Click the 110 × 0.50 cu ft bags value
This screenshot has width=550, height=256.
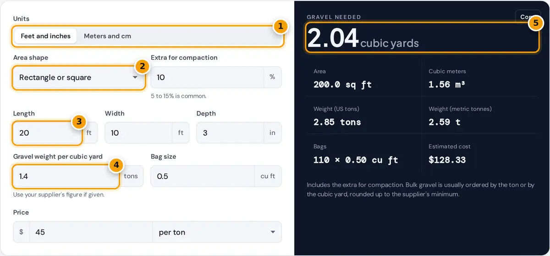(x=356, y=160)
